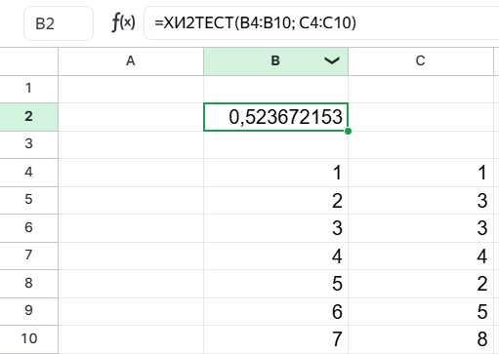Click the fill handle on cell B2
Image resolution: width=499 pixels, height=354 pixels.
pos(348,131)
